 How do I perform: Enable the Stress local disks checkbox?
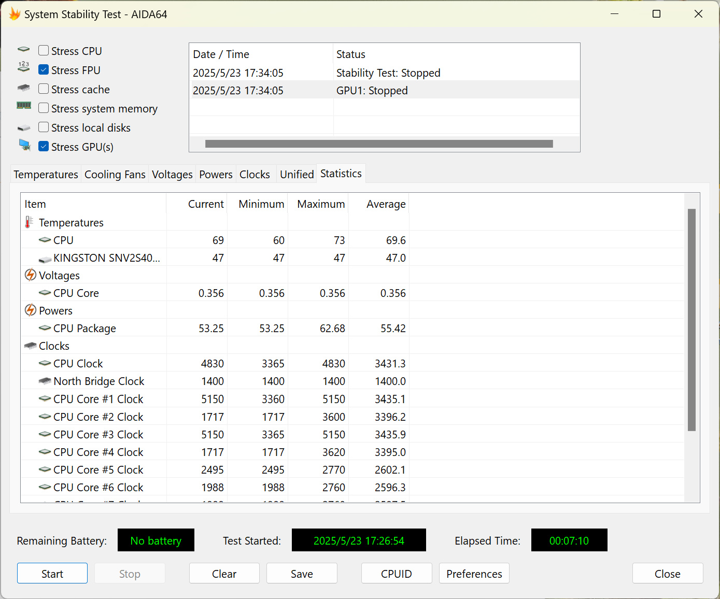44,127
